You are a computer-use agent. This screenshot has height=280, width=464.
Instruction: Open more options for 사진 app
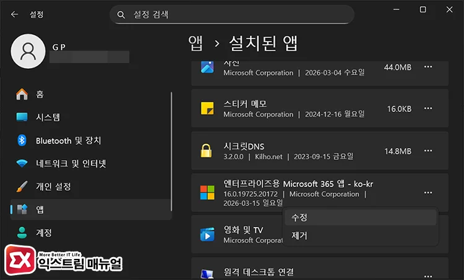click(x=428, y=67)
